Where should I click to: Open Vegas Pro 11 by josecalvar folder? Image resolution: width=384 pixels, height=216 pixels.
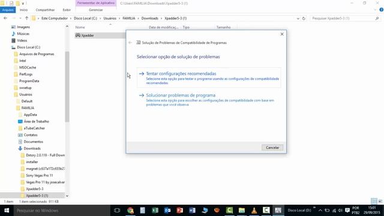pyautogui.click(x=45, y=182)
